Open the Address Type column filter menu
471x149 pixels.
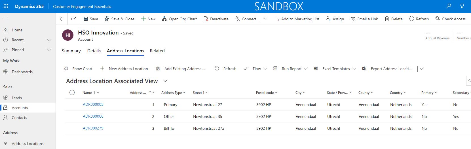(x=184, y=92)
